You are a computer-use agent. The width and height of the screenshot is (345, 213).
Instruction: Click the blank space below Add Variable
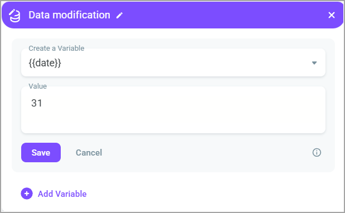[x=172, y=206]
